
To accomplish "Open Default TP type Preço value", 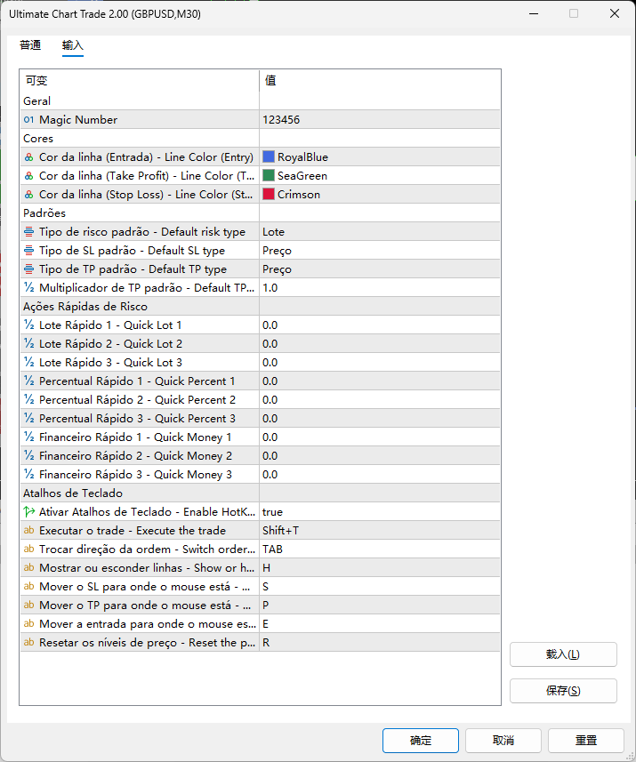I will click(x=379, y=269).
